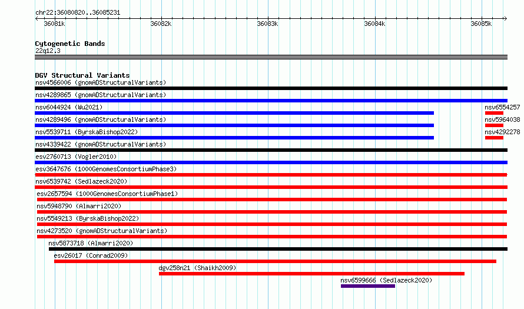Click the 36082k ruler position

161,24
